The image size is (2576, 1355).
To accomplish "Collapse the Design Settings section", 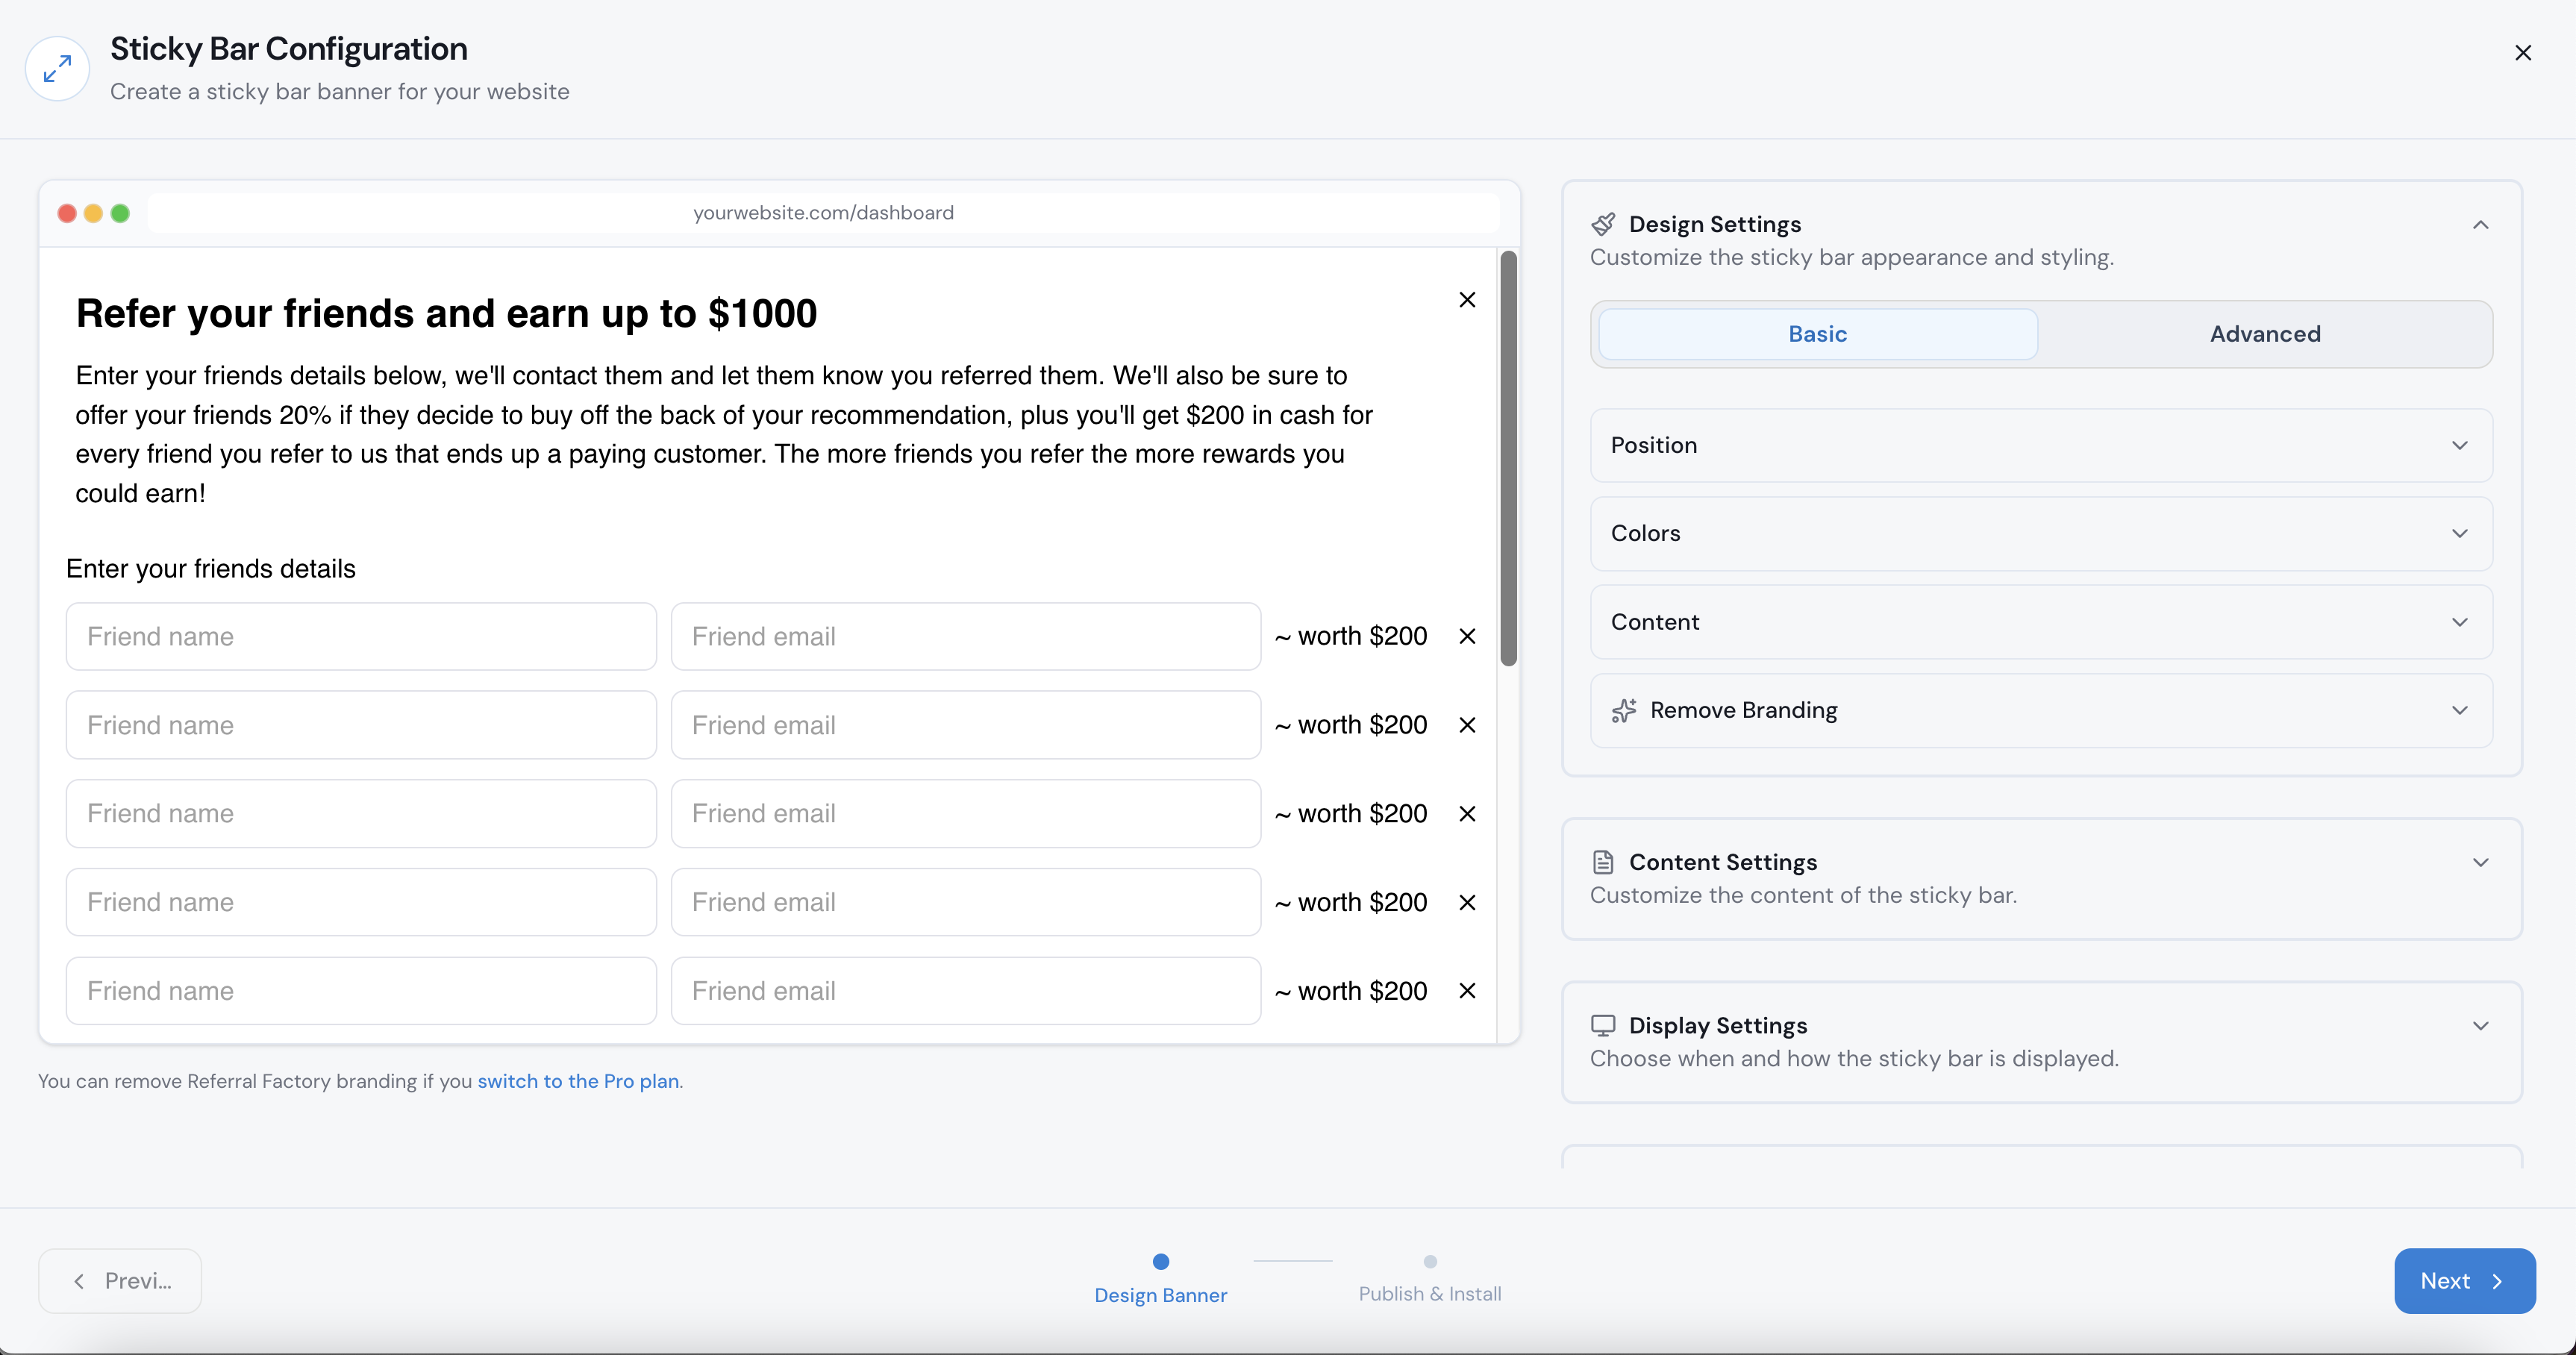I will click(2481, 225).
